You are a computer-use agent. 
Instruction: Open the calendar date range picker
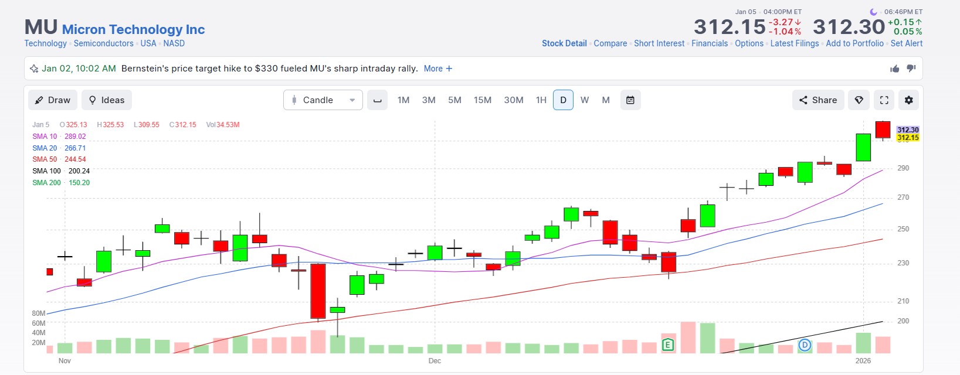630,100
